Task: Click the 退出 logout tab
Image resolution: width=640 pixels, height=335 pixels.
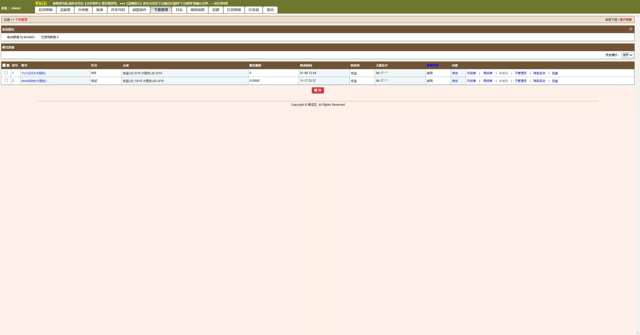Action: (x=270, y=10)
